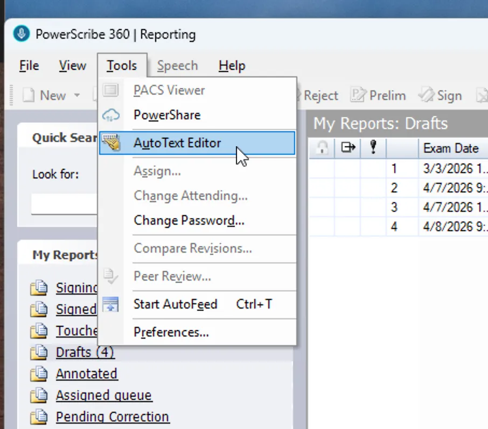488x429 pixels.
Task: Open the Speech menu
Action: 177,66
